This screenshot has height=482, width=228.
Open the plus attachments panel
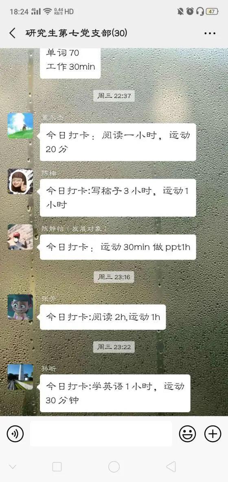pyautogui.click(x=213, y=434)
